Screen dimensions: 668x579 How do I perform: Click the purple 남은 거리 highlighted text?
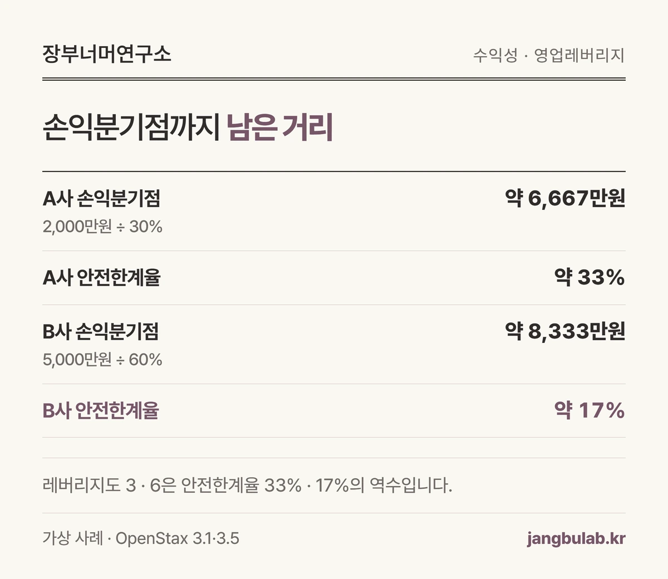pos(280,127)
